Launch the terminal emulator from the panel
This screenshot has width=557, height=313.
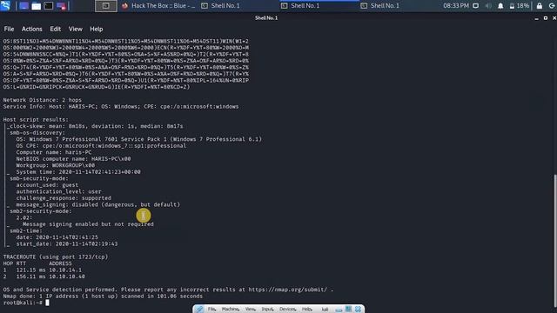pyautogui.click(x=49, y=6)
